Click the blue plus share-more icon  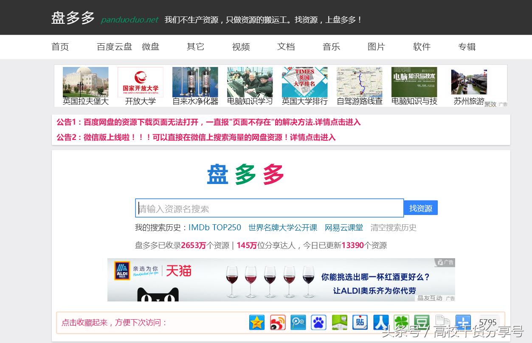coord(463,322)
